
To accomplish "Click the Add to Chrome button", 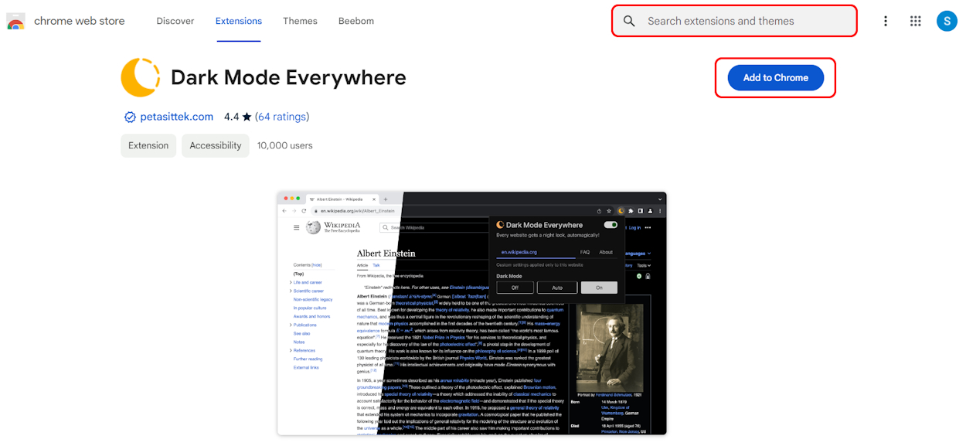I will pyautogui.click(x=775, y=77).
